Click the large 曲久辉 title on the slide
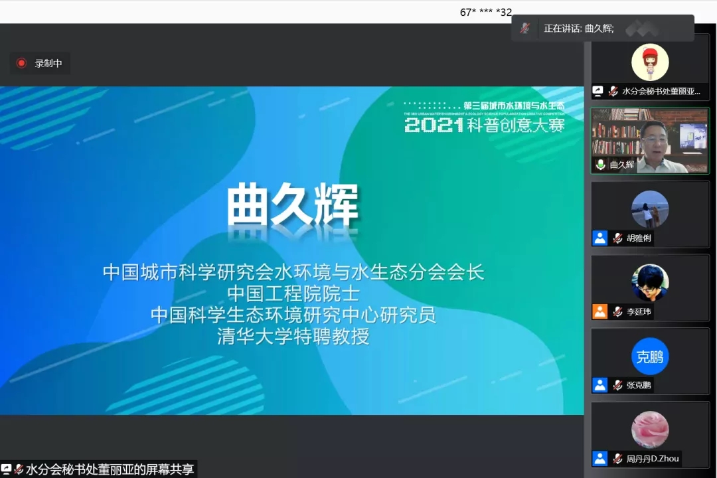This screenshot has width=717, height=478. [x=293, y=204]
